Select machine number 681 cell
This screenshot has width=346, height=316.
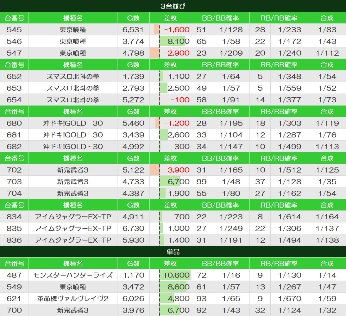(x=14, y=135)
